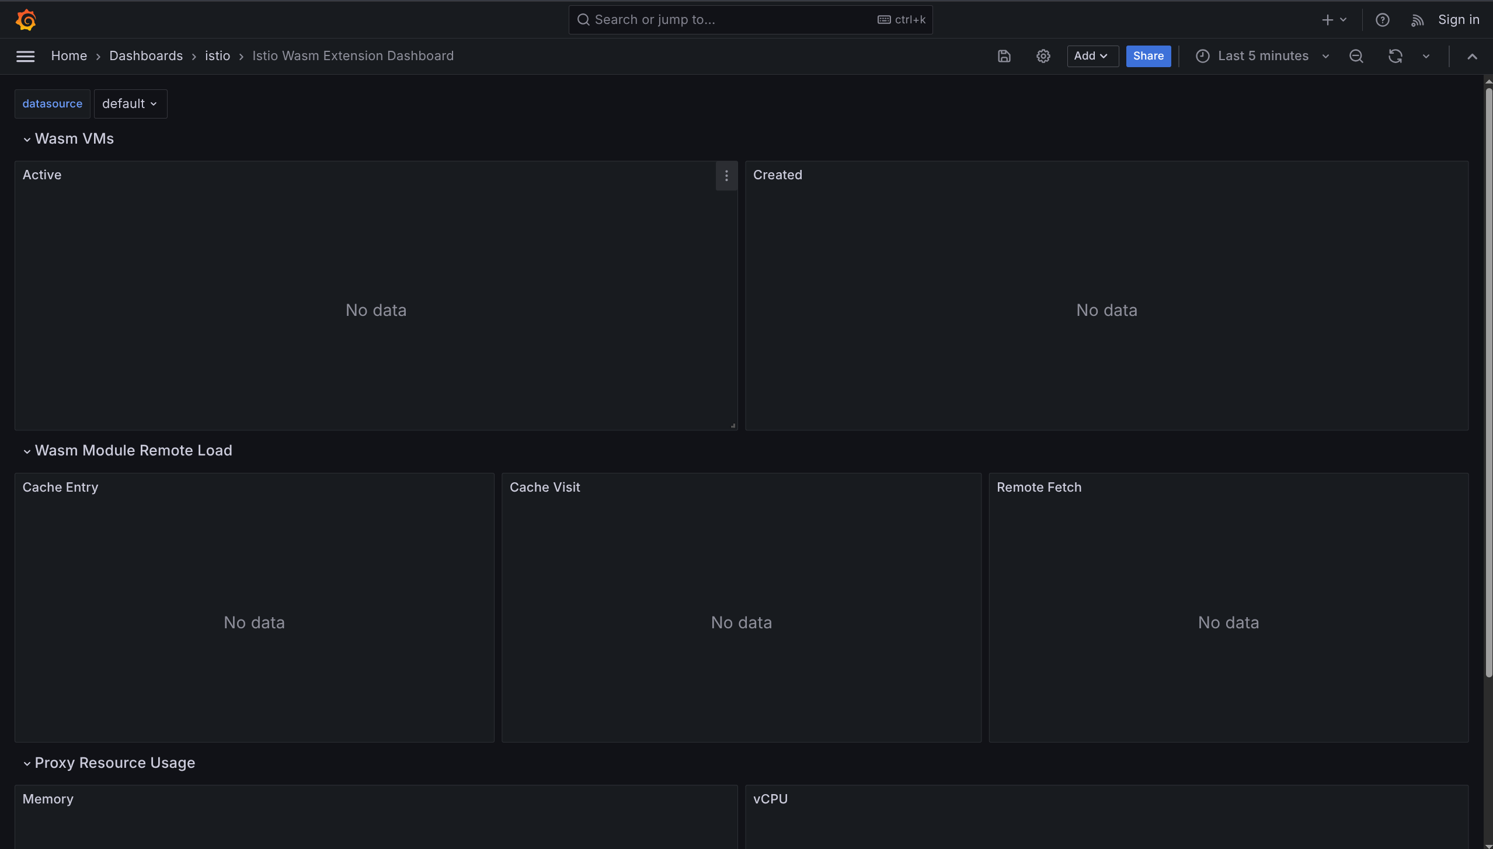Open dashboard settings gear

tap(1043, 56)
